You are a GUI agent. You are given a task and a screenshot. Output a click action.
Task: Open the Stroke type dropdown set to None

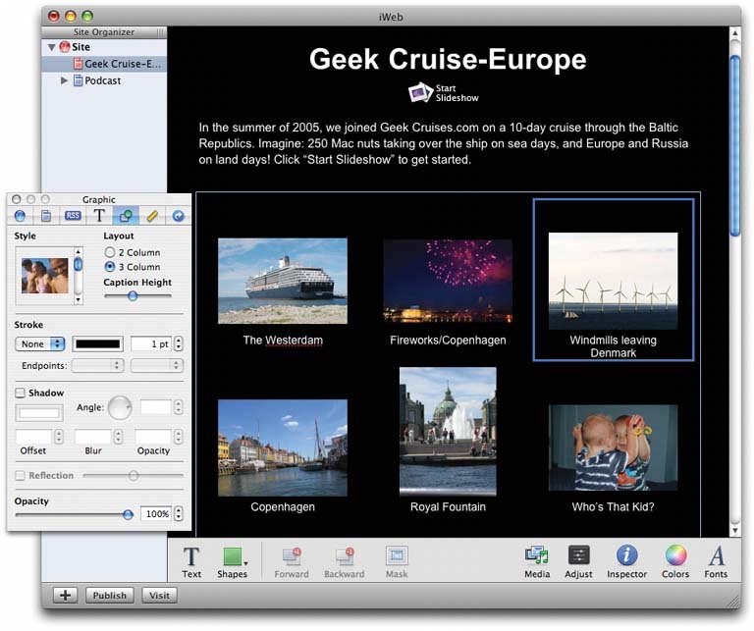point(40,343)
